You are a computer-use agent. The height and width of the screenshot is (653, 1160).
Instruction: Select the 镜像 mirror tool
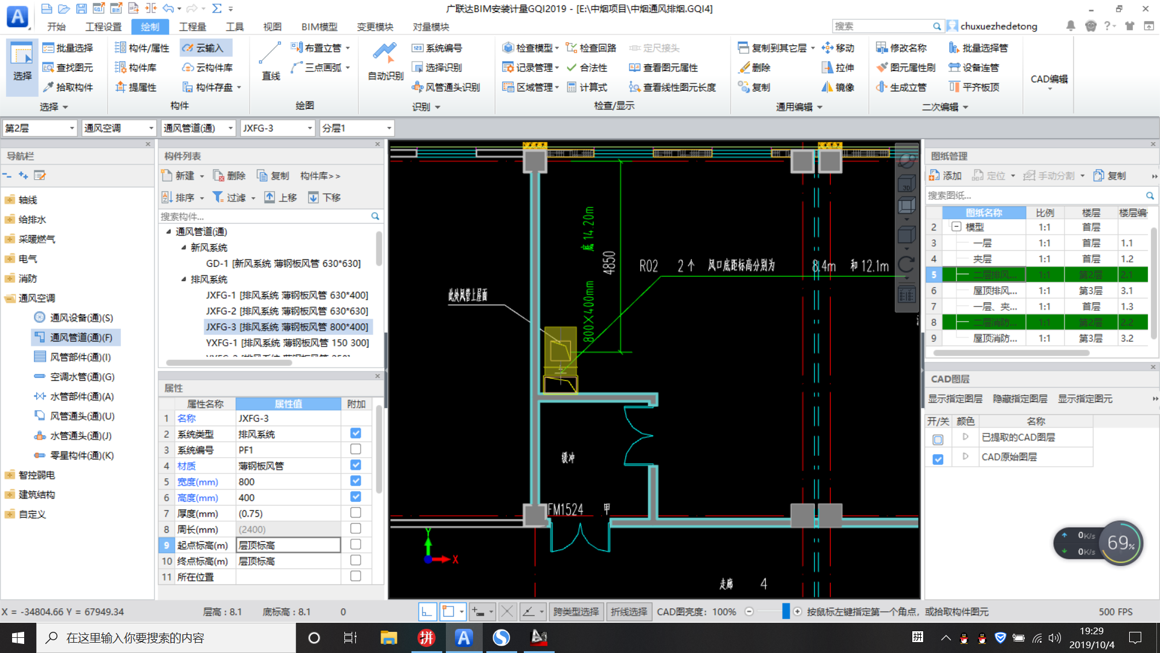838,87
